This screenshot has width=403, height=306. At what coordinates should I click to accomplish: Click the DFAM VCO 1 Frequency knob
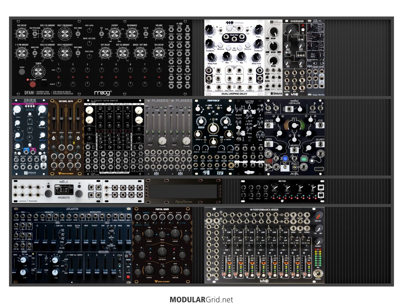[65, 34]
